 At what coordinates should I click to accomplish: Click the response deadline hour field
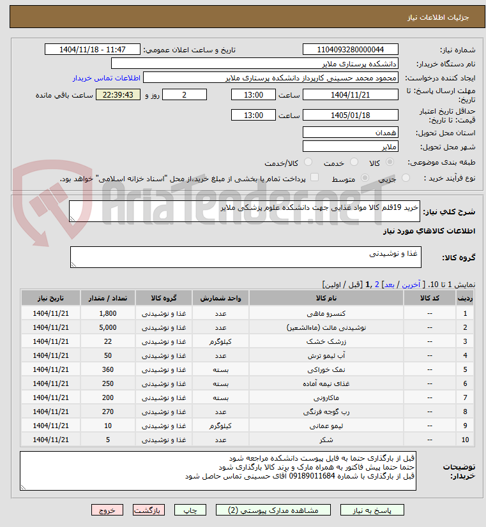(254, 95)
